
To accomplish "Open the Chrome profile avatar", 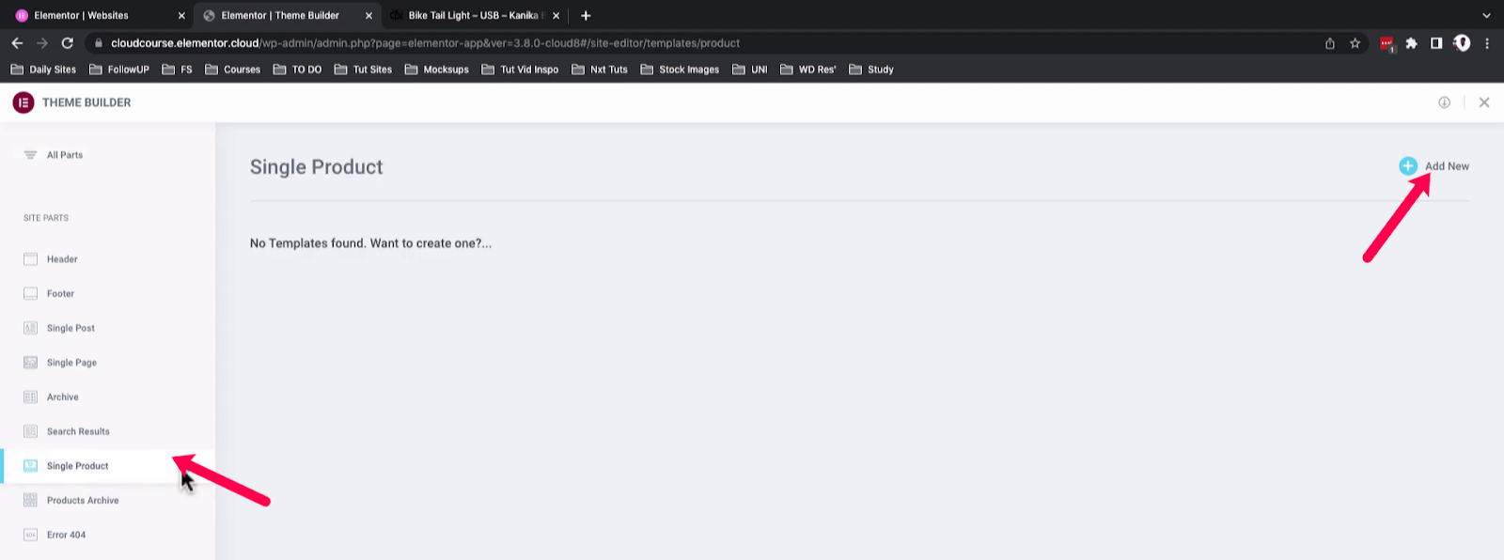I will click(1462, 43).
